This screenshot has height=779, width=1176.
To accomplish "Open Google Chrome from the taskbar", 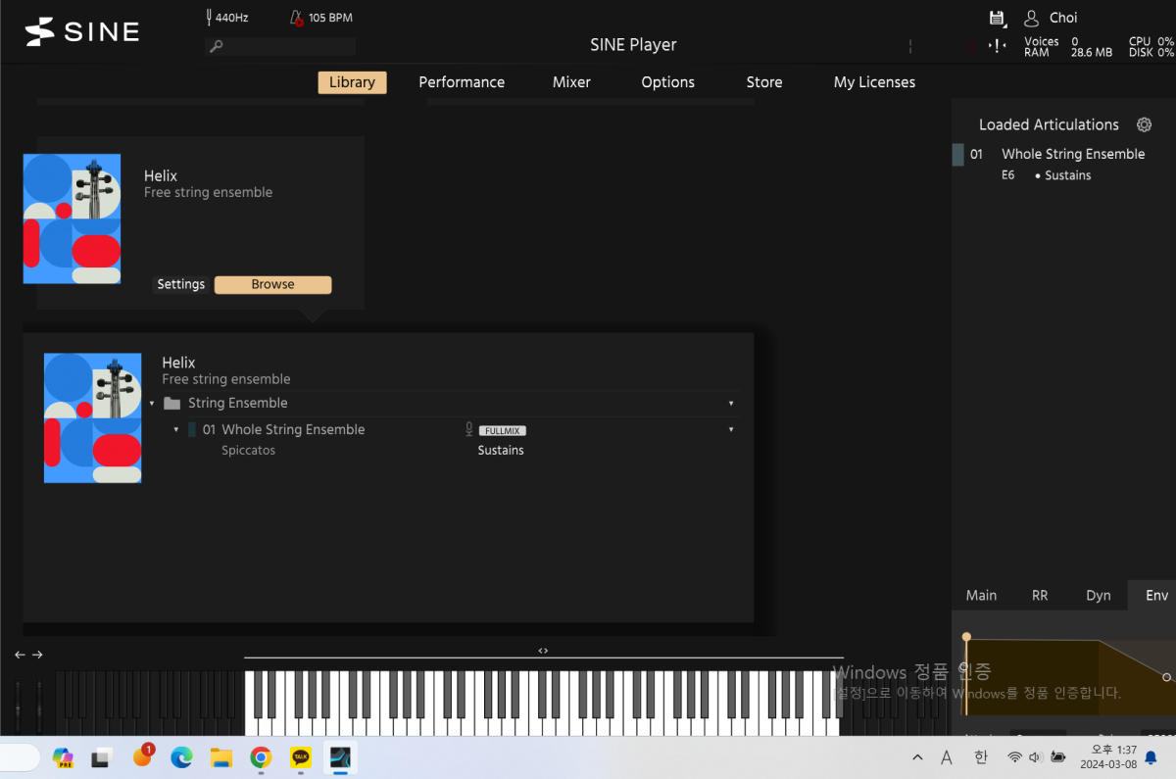I will pyautogui.click(x=260, y=757).
